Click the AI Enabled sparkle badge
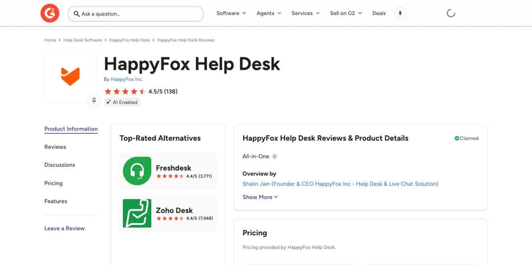Viewport: 532px width, 265px height. coord(122,102)
